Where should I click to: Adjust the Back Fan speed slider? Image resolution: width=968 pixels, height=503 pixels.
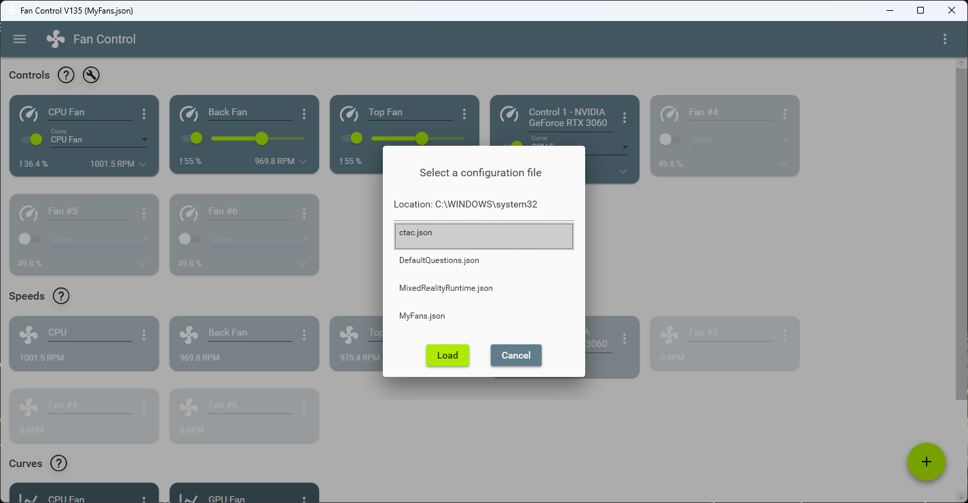click(x=261, y=138)
